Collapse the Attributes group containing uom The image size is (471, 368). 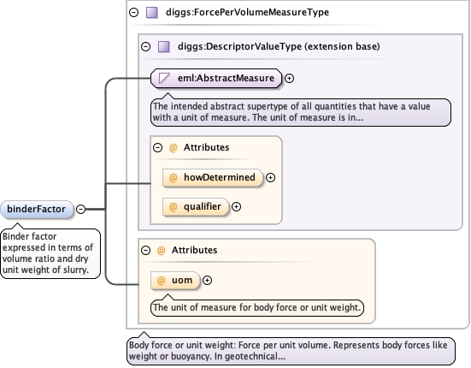pos(145,250)
